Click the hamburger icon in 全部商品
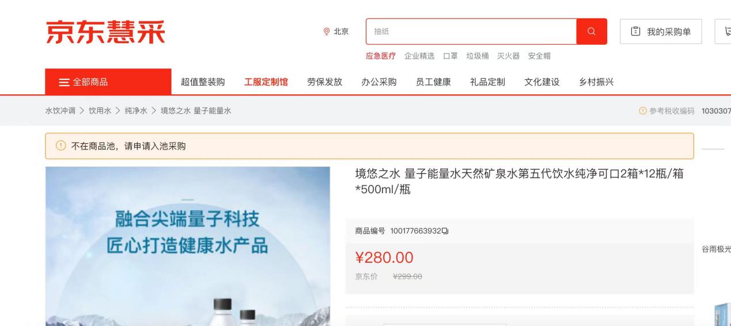 [65, 82]
